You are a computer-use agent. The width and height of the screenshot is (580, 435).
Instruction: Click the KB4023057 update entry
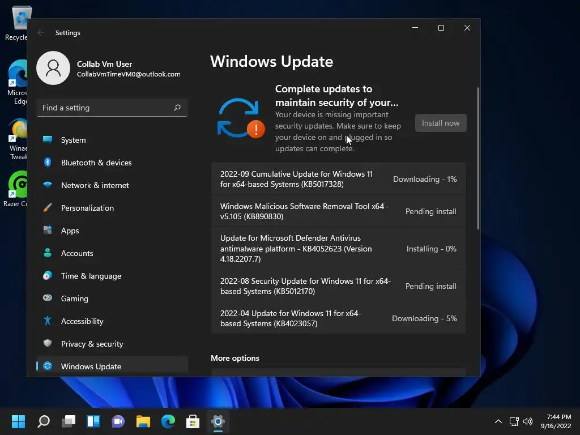pos(339,318)
